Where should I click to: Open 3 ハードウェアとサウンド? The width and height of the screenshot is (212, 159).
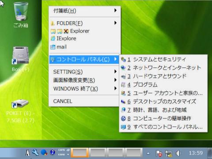pos(163,76)
